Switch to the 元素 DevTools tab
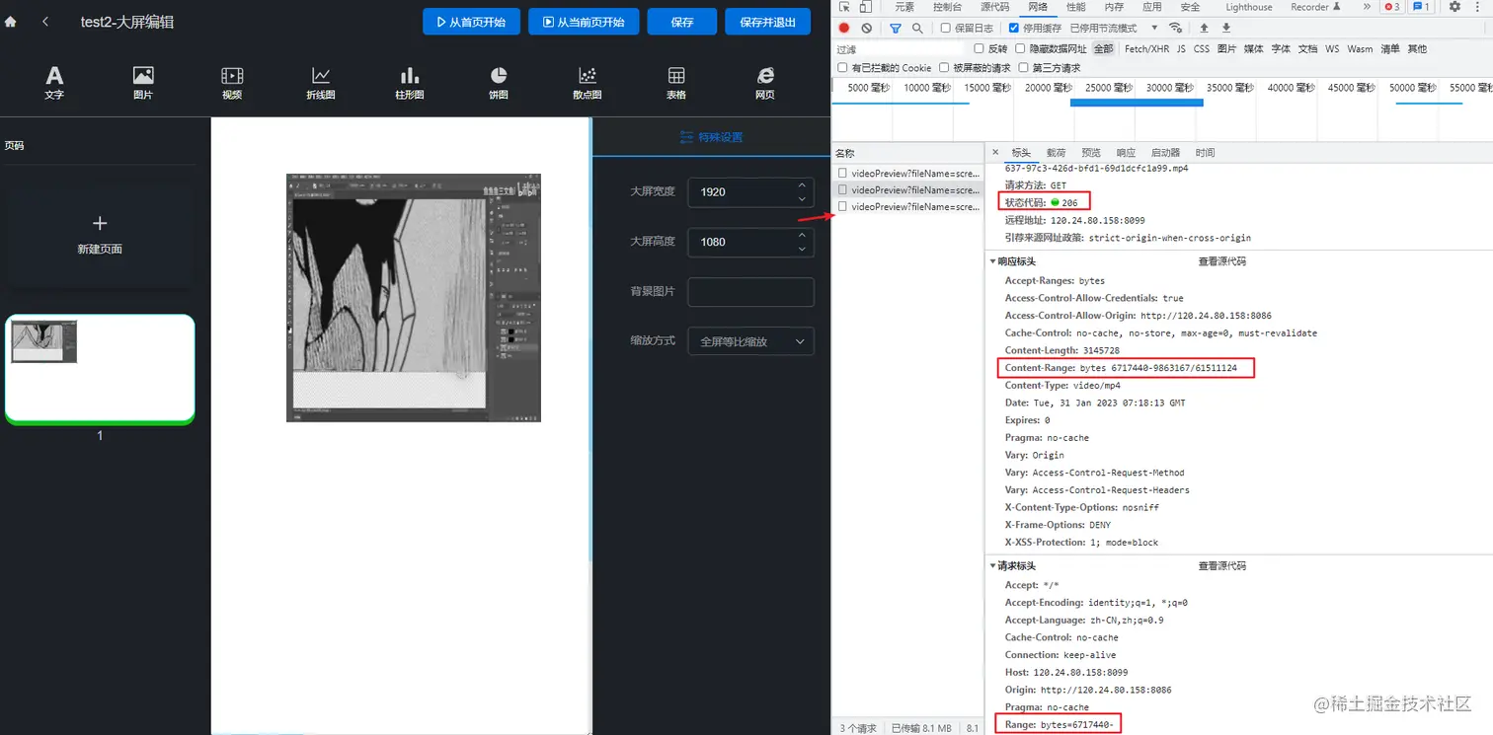Screen dimensions: 1493x735 (904, 7)
